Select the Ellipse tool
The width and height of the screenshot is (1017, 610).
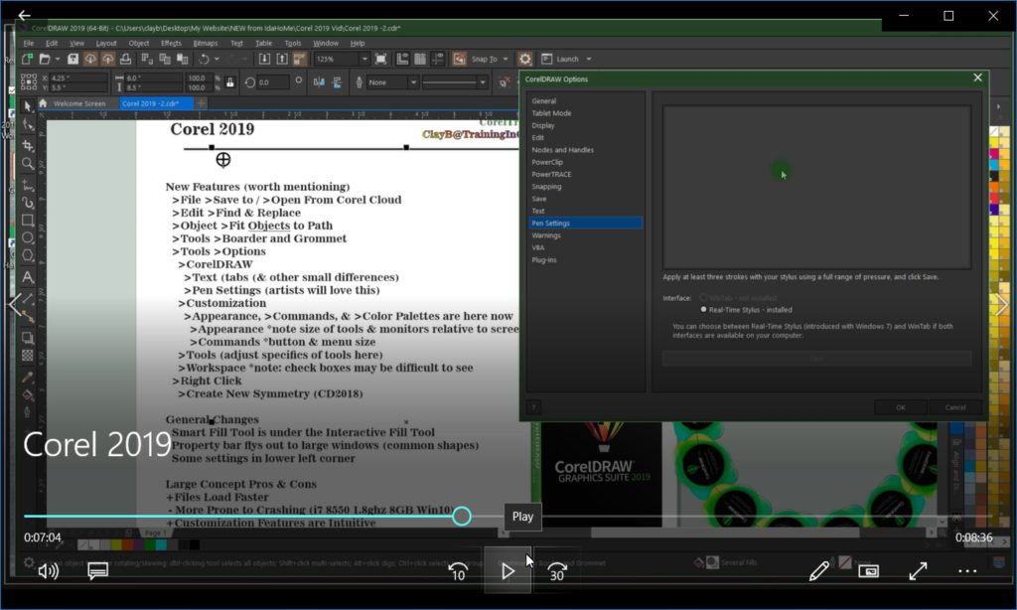pos(27,238)
